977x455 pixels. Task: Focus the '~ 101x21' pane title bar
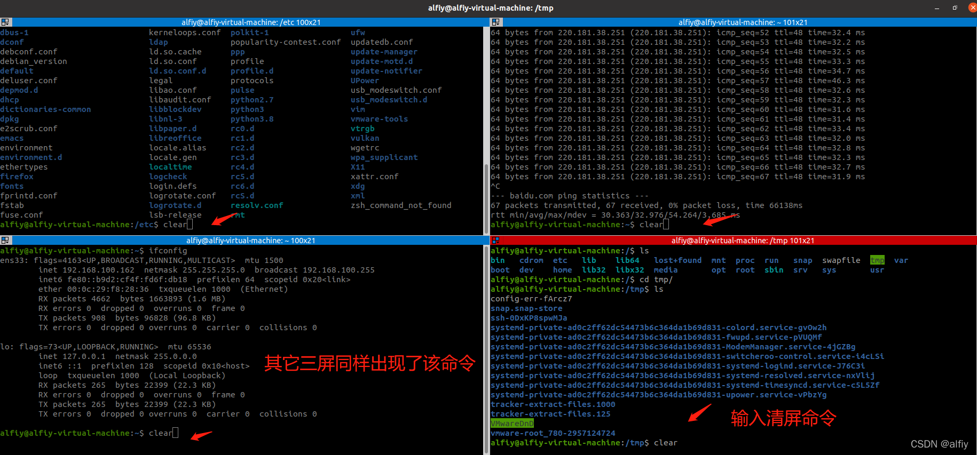(x=743, y=22)
